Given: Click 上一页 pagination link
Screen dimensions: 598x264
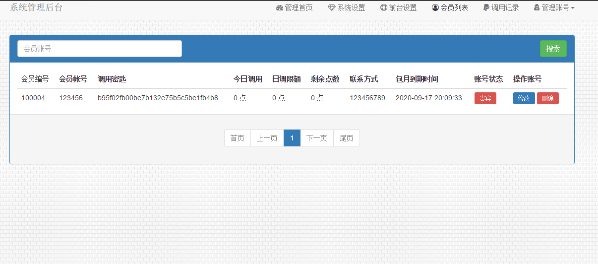Looking at the screenshot, I should pyautogui.click(x=267, y=138).
